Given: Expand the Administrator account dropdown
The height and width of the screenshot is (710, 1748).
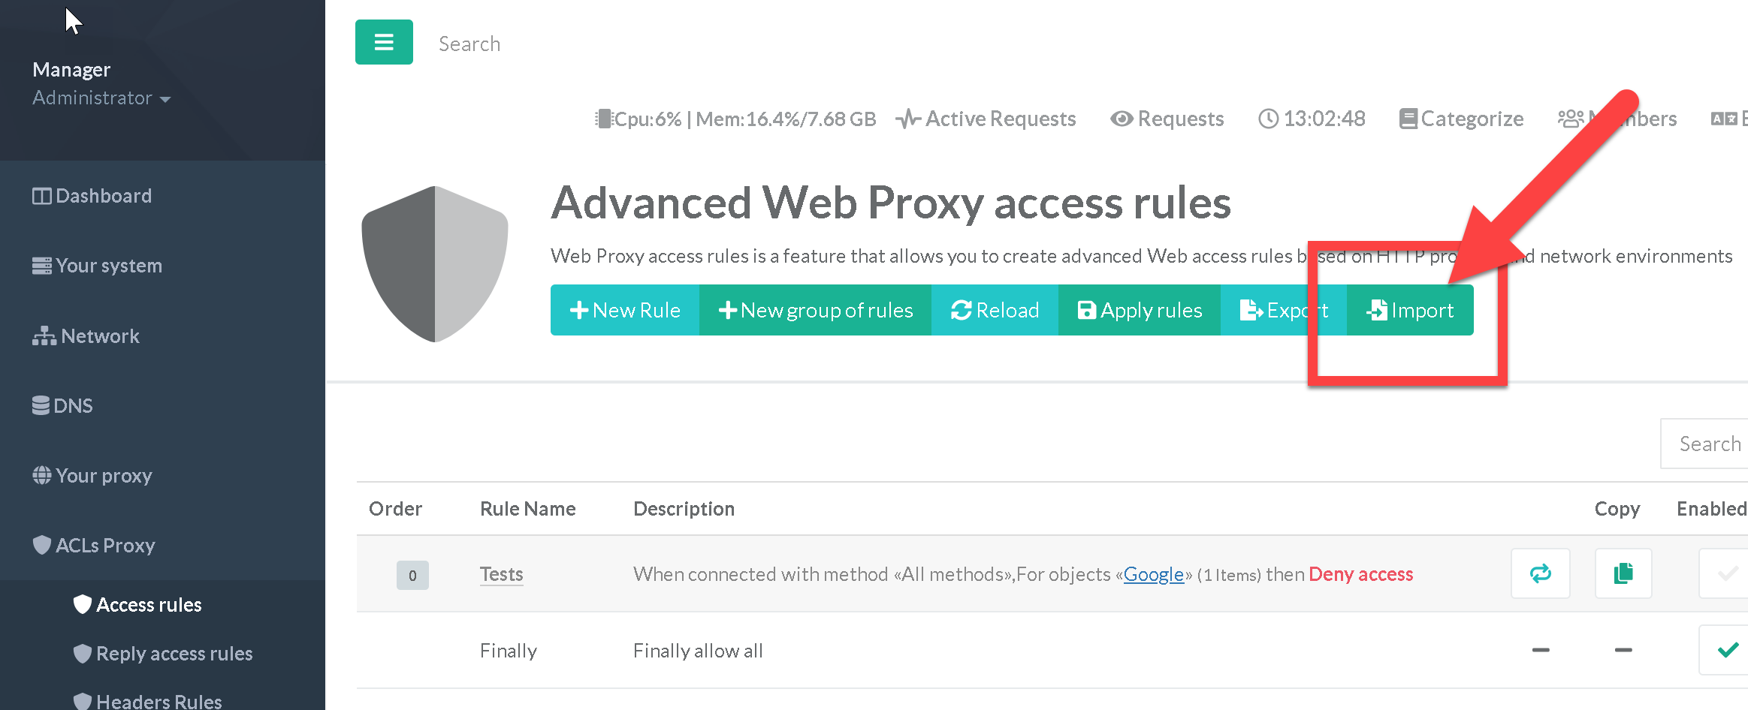Looking at the screenshot, I should click(x=101, y=98).
